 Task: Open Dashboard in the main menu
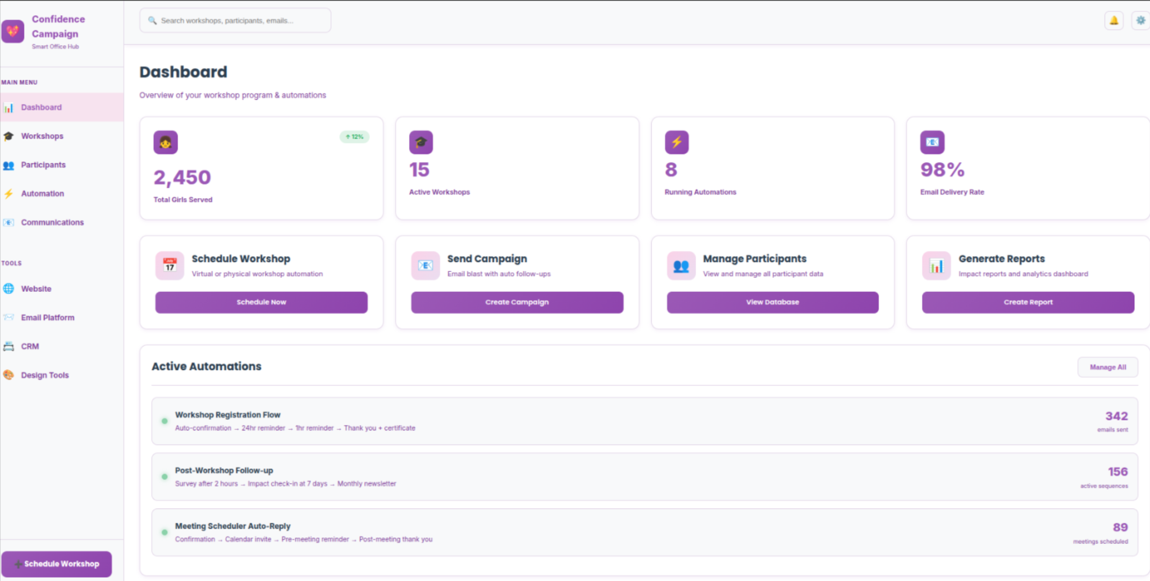tap(62, 107)
